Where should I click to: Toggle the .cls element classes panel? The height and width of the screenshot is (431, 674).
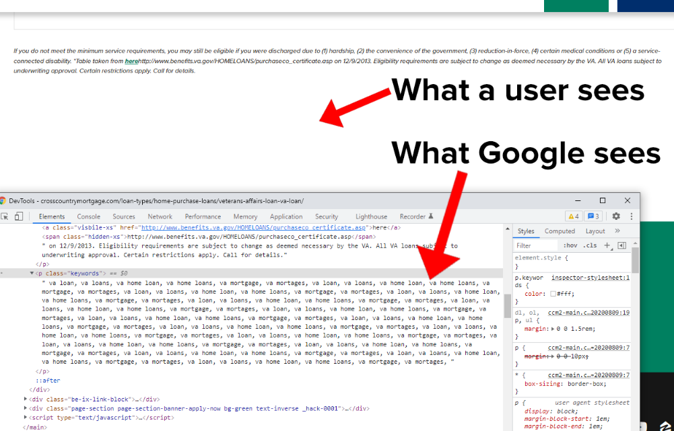(590, 245)
